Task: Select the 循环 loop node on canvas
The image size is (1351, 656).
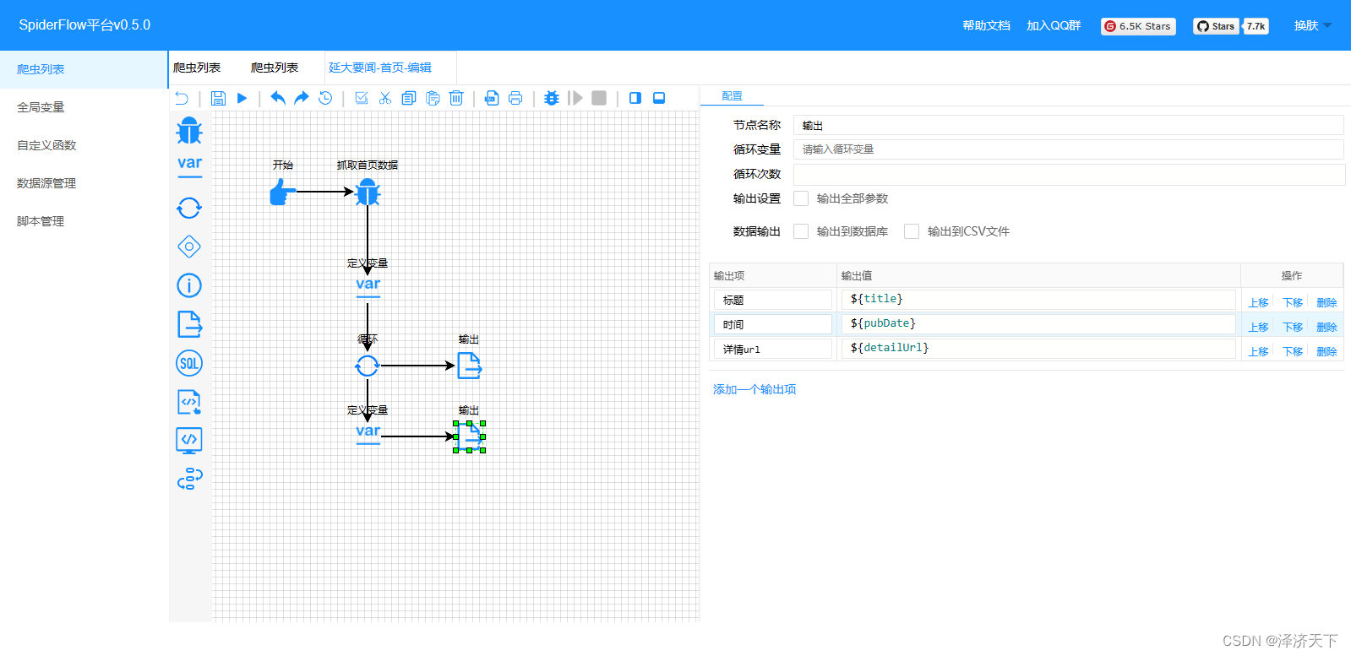Action: (x=367, y=366)
